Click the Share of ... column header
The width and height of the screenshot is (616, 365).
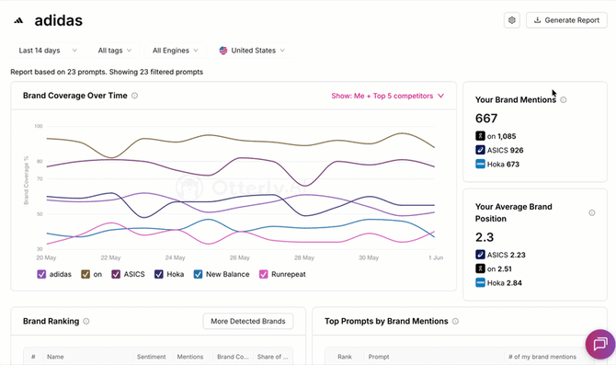click(273, 357)
